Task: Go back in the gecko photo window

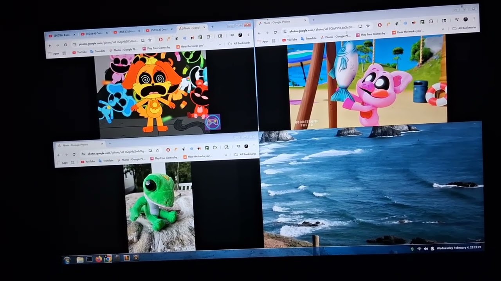Action: pyautogui.click(x=59, y=155)
